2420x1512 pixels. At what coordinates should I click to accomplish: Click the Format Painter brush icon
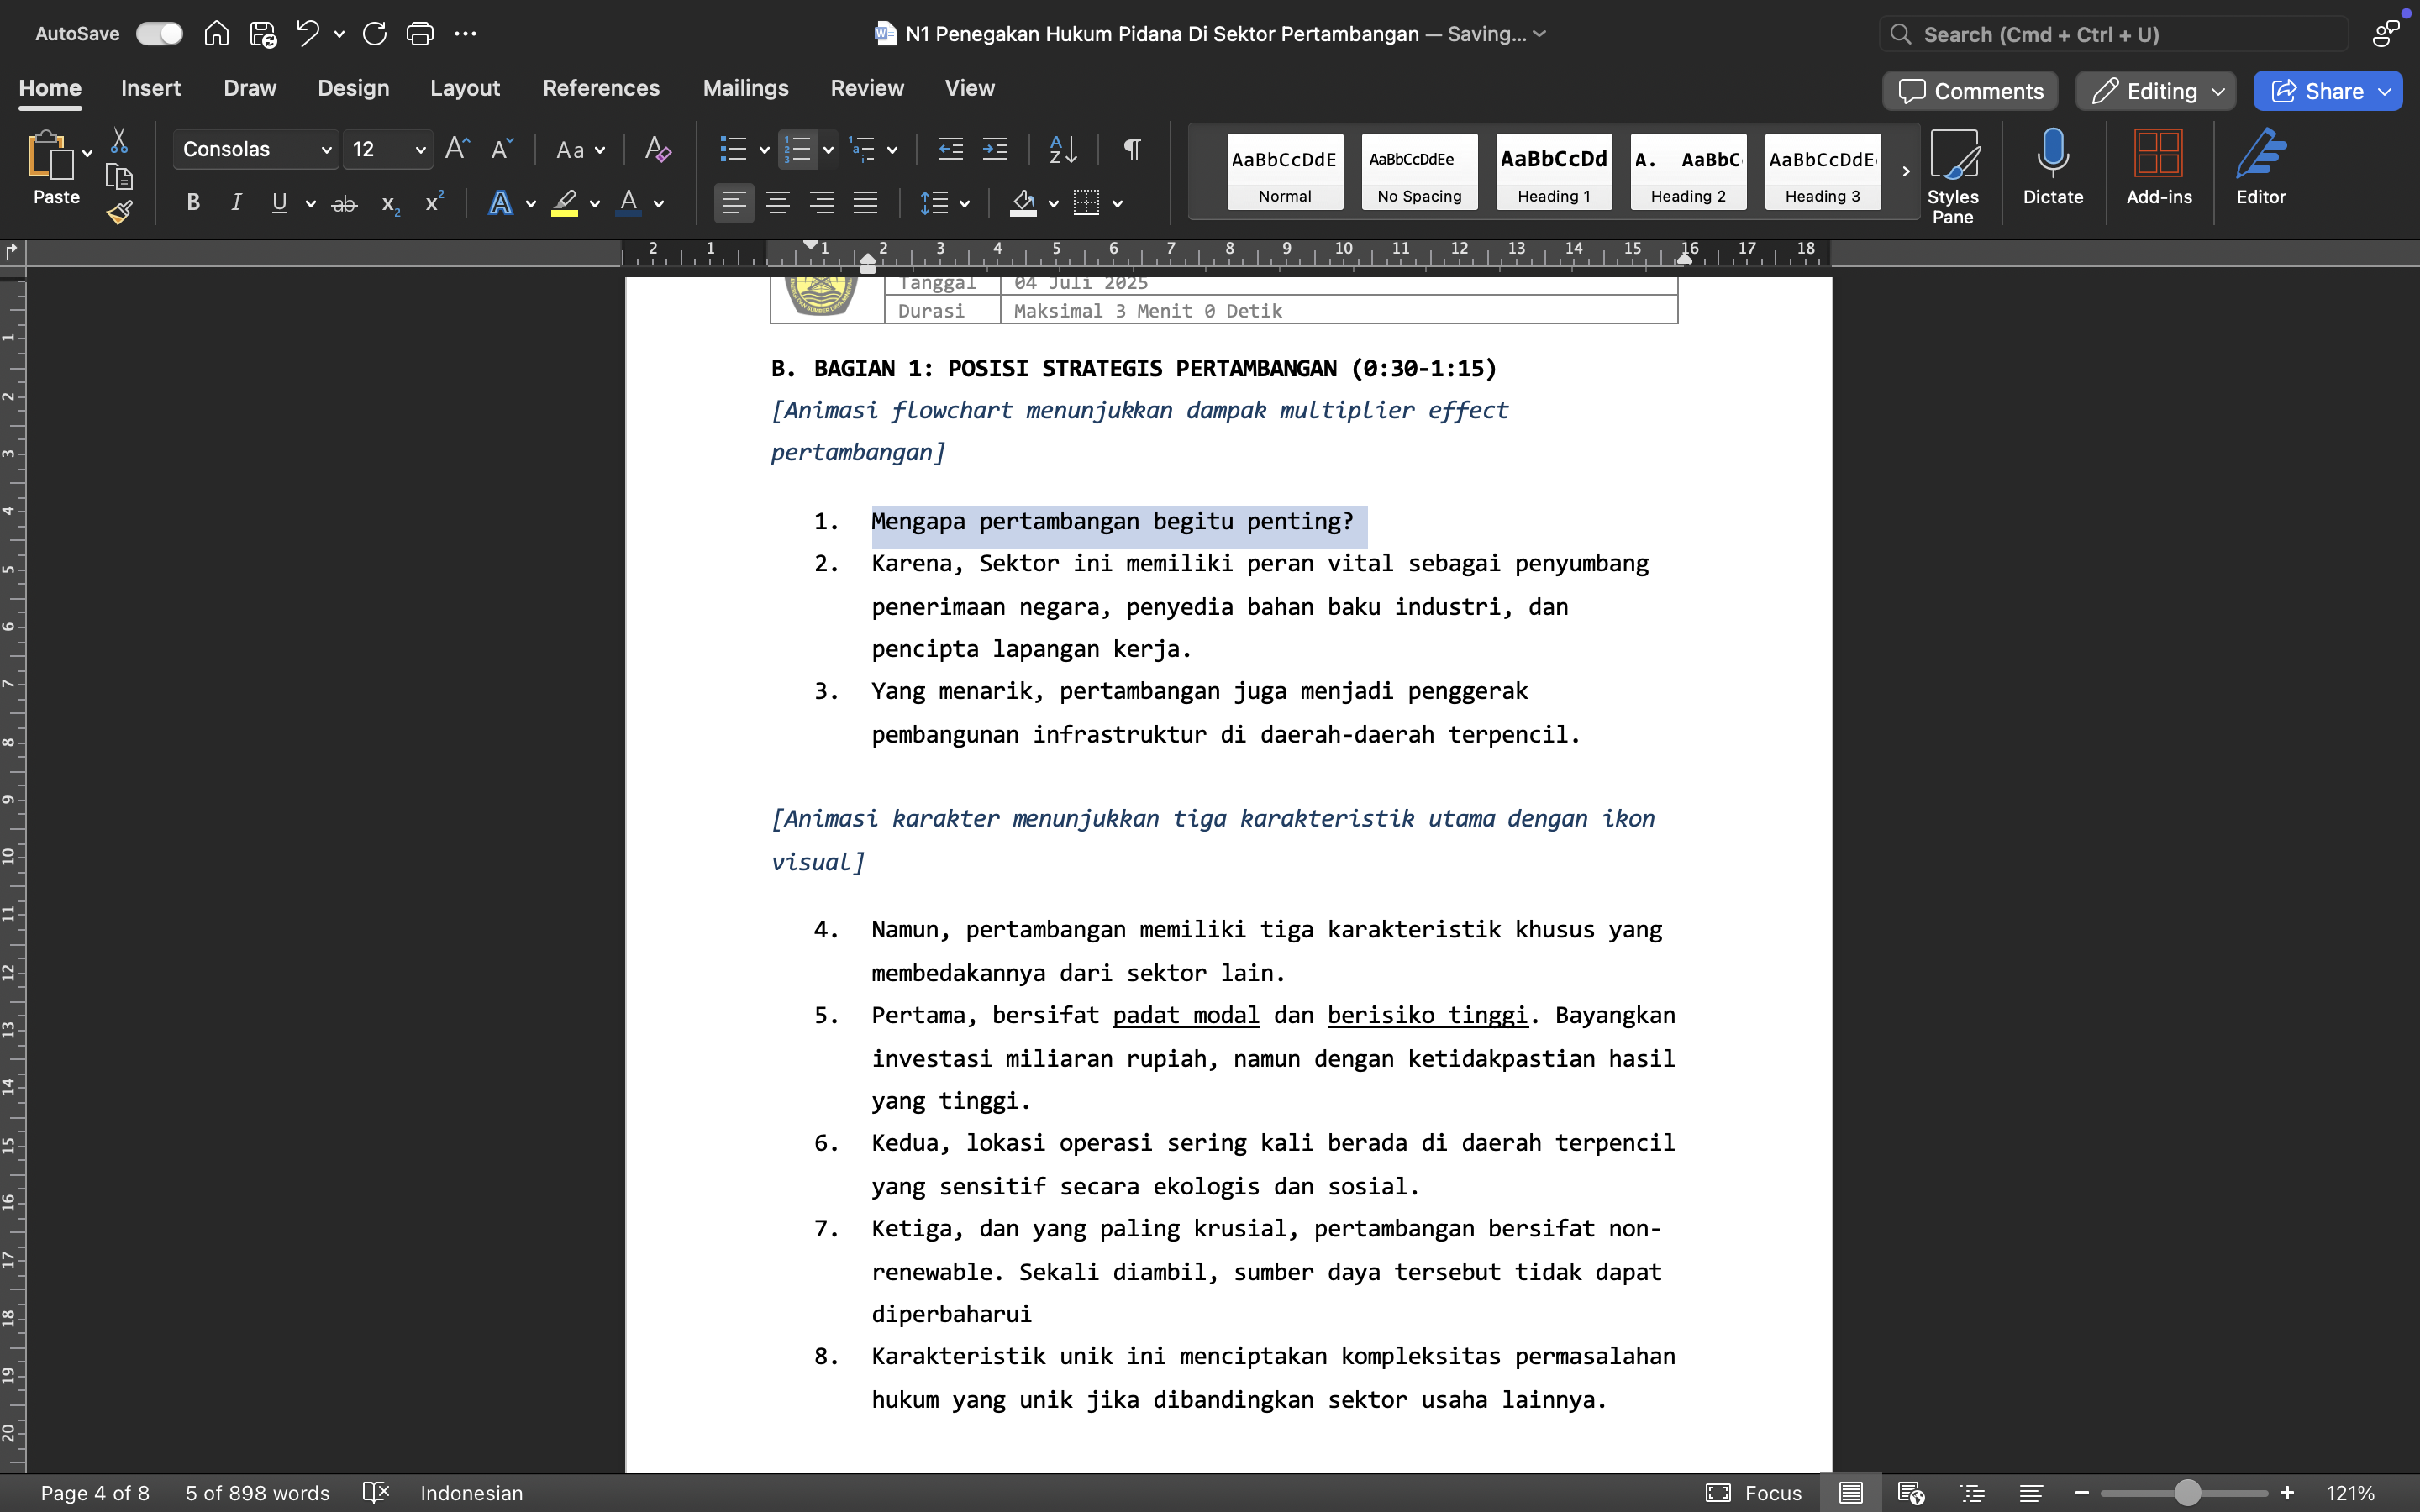tap(119, 212)
